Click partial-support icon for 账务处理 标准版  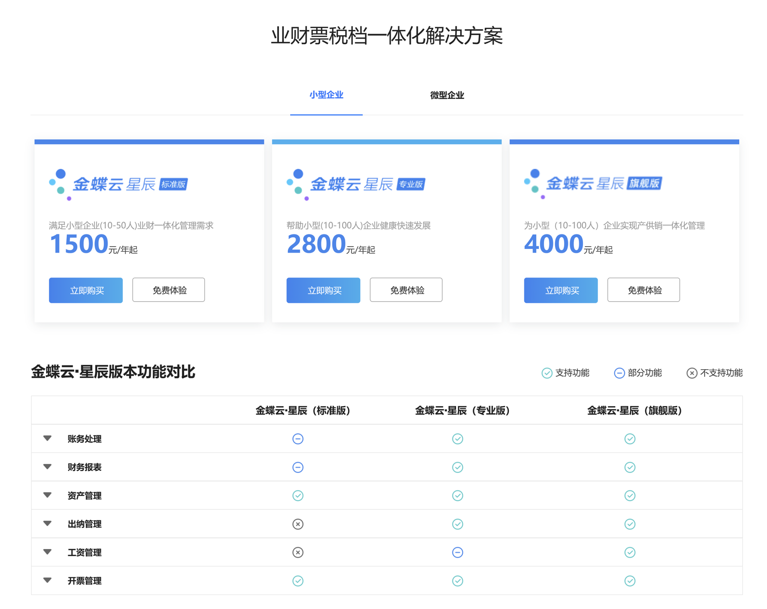click(298, 439)
